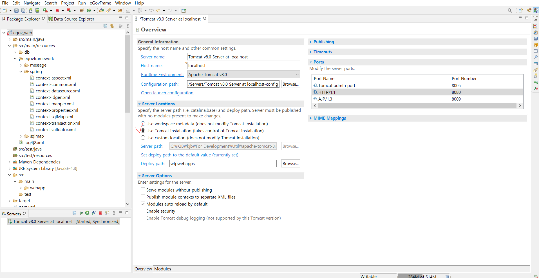Switch to the Modules tab

[163, 269]
